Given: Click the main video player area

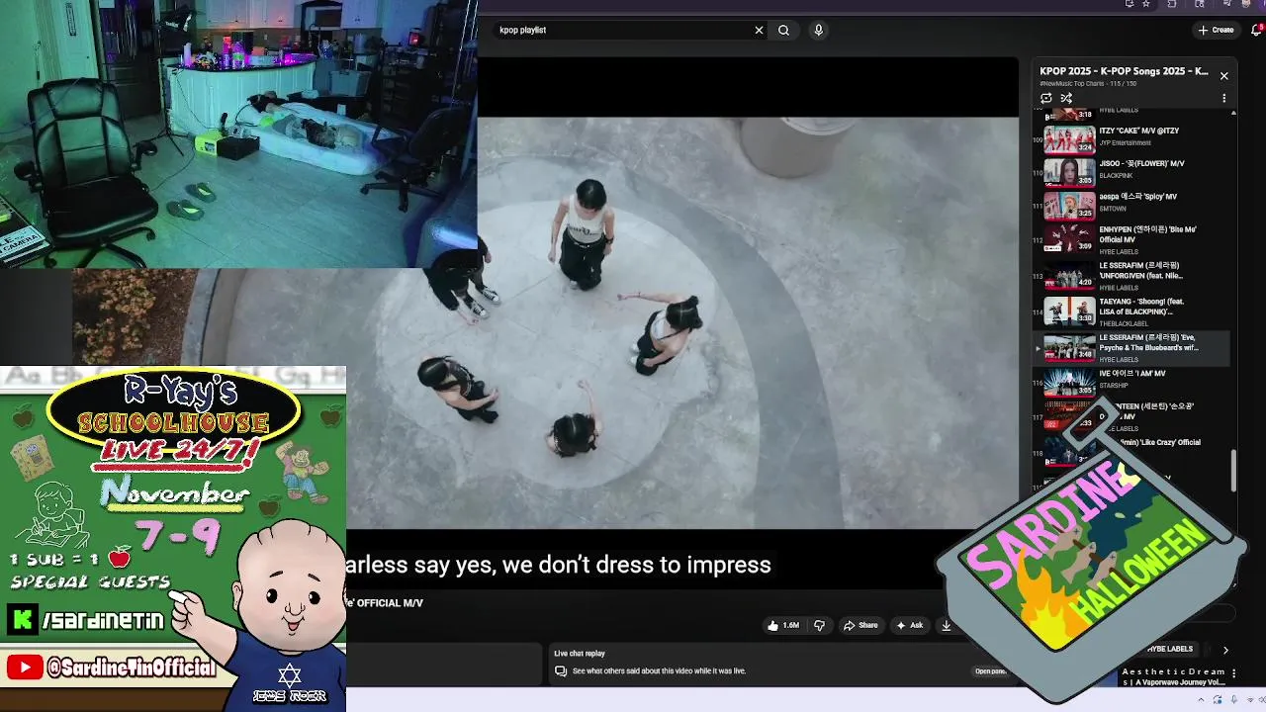Looking at the screenshot, I should point(748,322).
